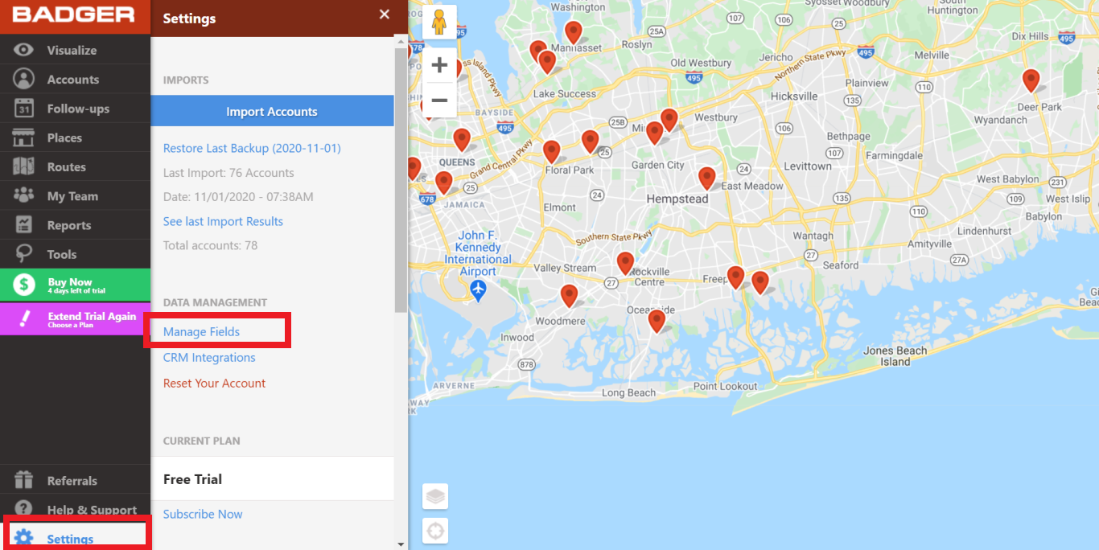This screenshot has width=1099, height=550.
Task: Click the JFK airport map icon
Action: (x=479, y=291)
